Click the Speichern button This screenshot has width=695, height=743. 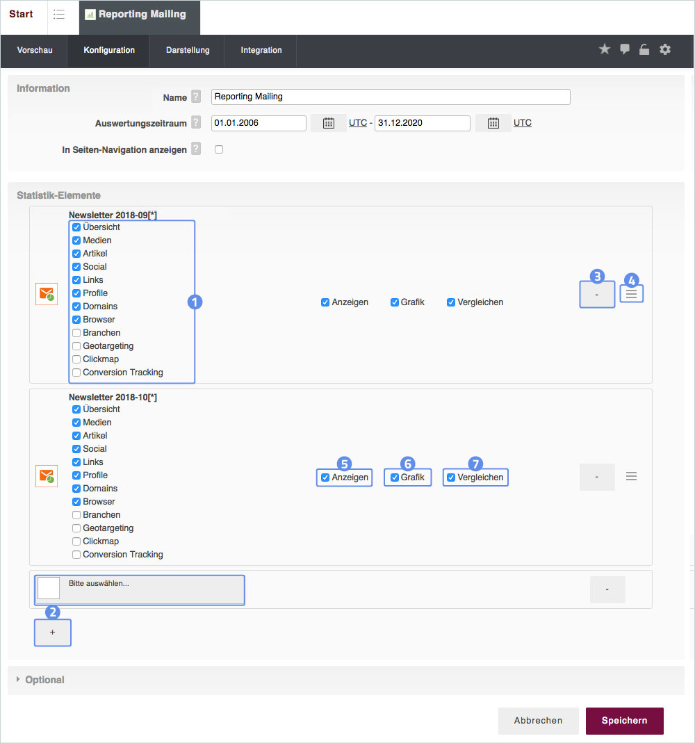tap(624, 721)
